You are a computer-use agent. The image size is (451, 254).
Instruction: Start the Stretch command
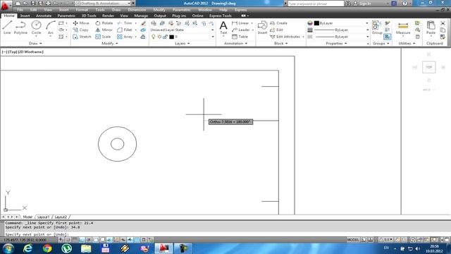tap(82, 37)
